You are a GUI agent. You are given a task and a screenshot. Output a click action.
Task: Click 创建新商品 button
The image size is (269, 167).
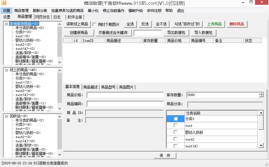(79, 33)
